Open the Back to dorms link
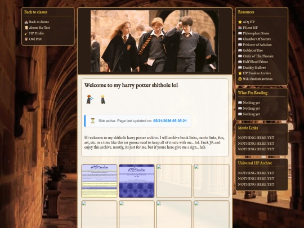Screen dimensions: 304x228 [39, 22]
